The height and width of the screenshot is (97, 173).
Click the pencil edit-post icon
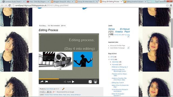coord(63,89)
